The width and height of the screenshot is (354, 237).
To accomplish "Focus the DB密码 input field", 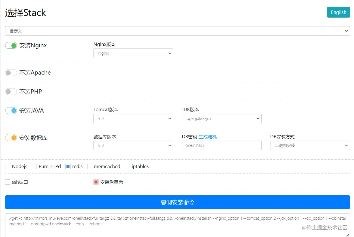I will [222, 145].
